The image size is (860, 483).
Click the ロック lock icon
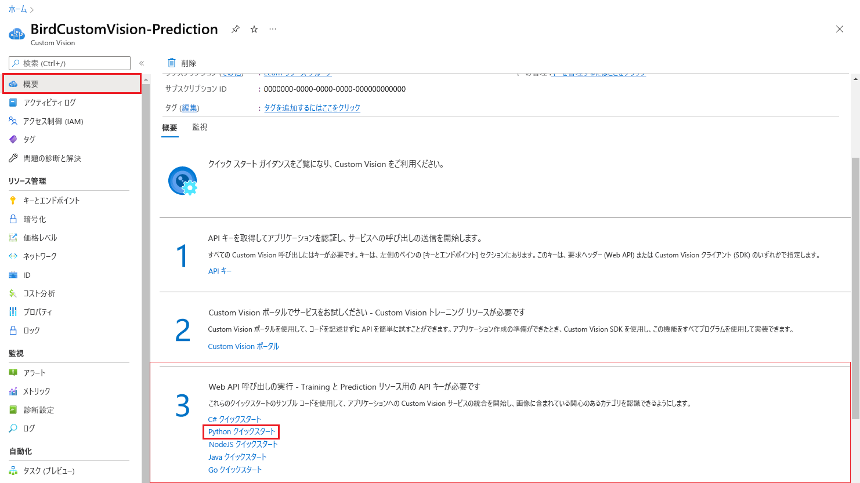point(13,331)
